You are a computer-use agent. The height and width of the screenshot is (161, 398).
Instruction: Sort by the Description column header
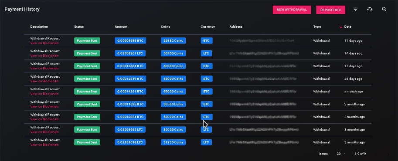point(39,26)
